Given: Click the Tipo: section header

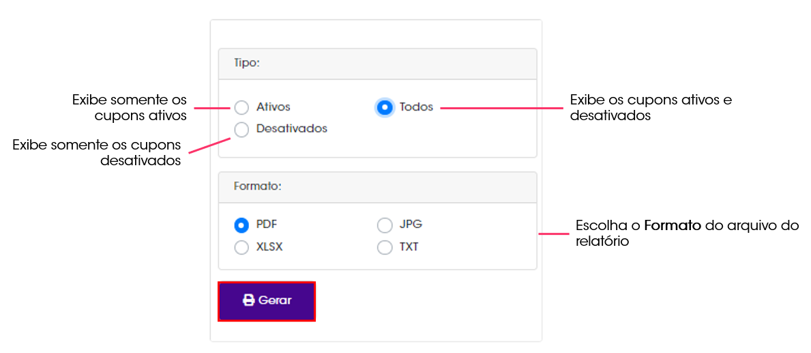Looking at the screenshot, I should click(378, 63).
